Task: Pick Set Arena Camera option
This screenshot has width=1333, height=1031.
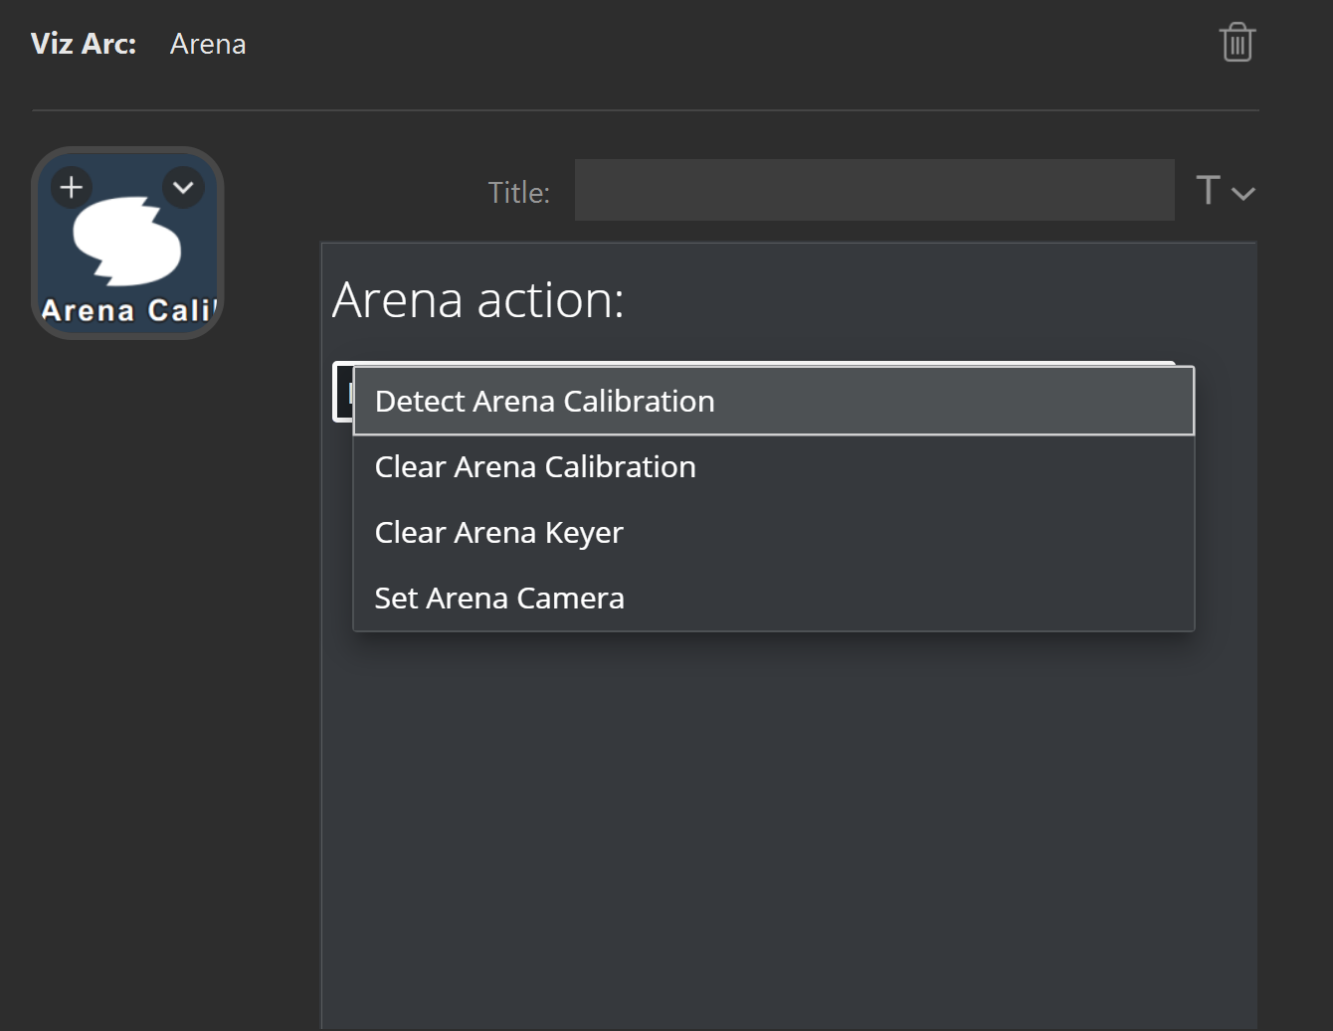Action: 774,598
